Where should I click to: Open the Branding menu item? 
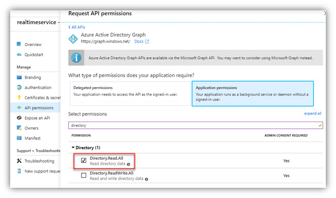click(33, 77)
